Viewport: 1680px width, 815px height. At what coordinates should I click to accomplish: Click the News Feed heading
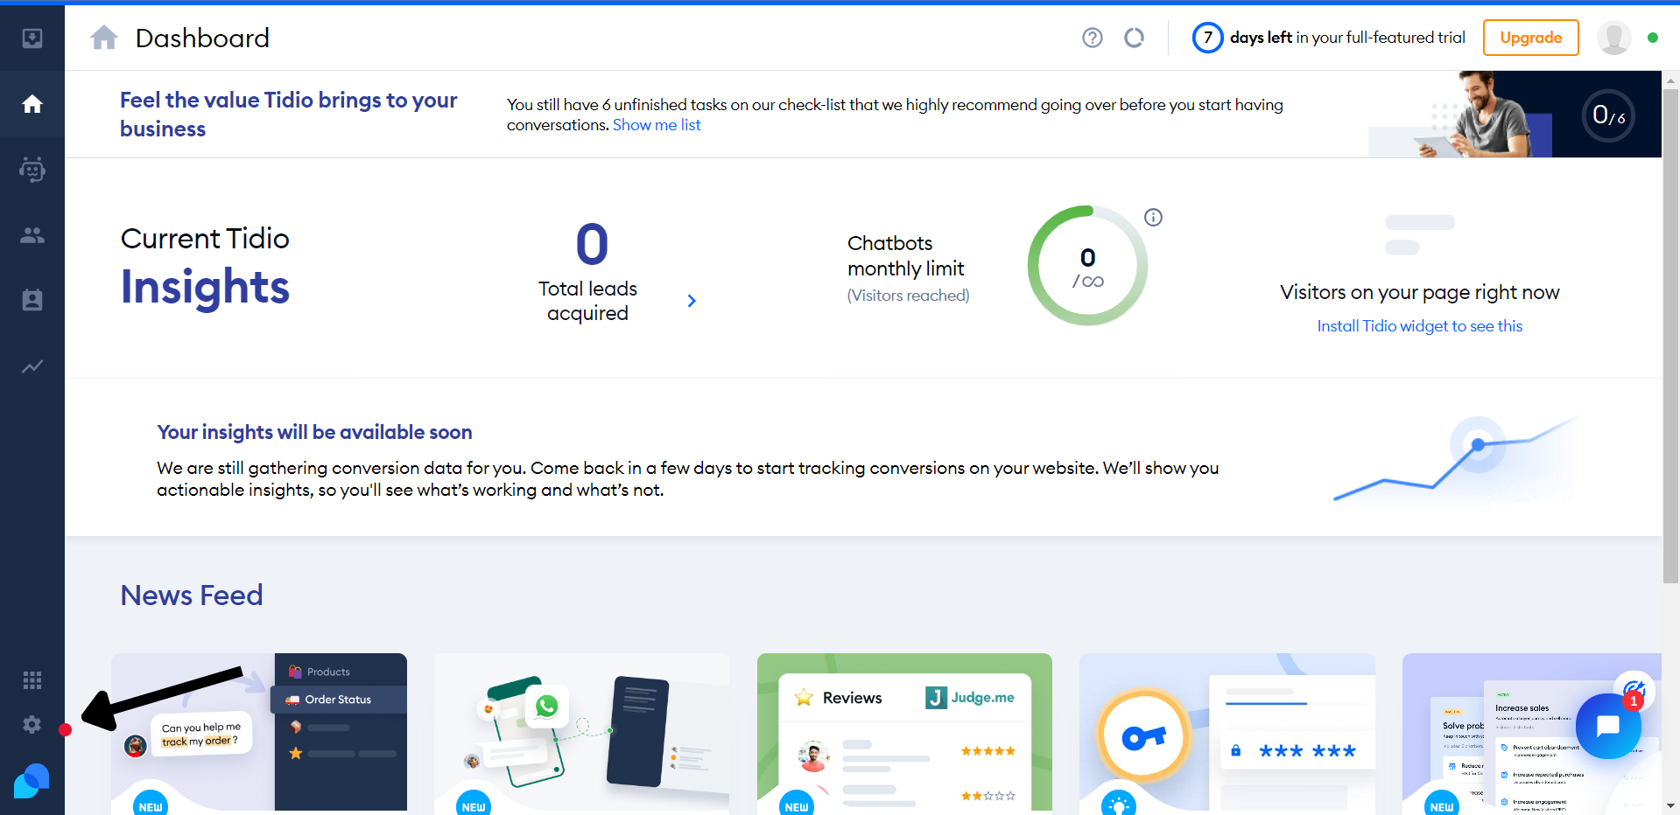(192, 596)
